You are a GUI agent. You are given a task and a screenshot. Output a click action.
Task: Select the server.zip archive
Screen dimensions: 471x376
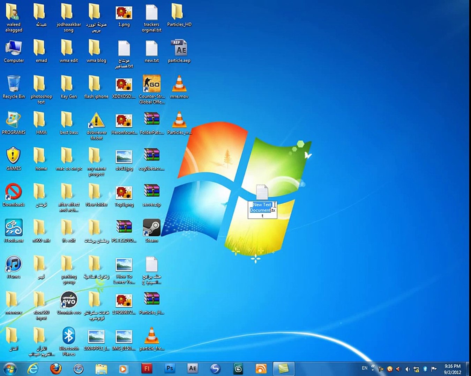click(x=151, y=195)
